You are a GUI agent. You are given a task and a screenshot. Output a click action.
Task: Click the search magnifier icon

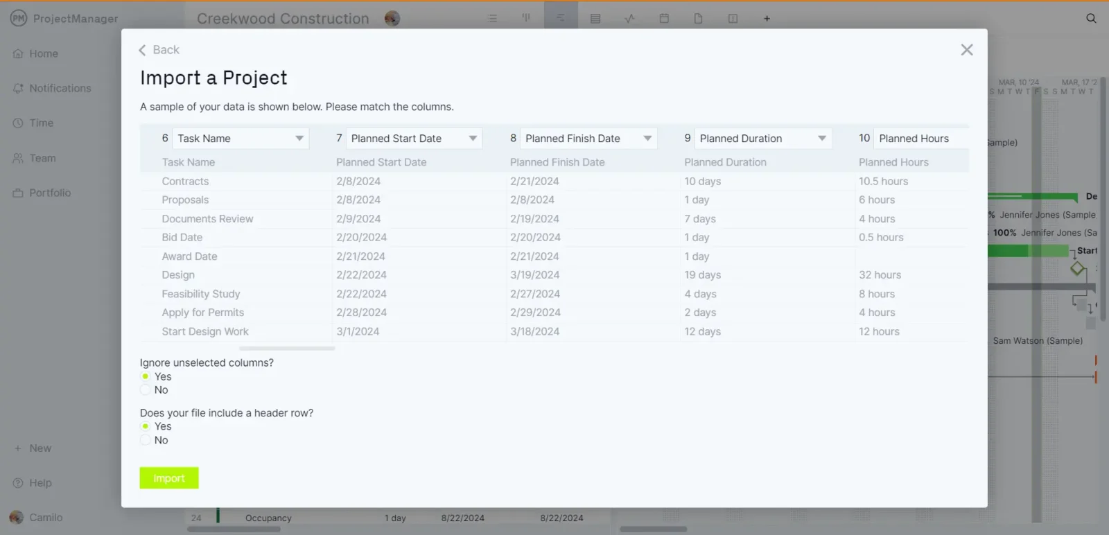pyautogui.click(x=1091, y=19)
